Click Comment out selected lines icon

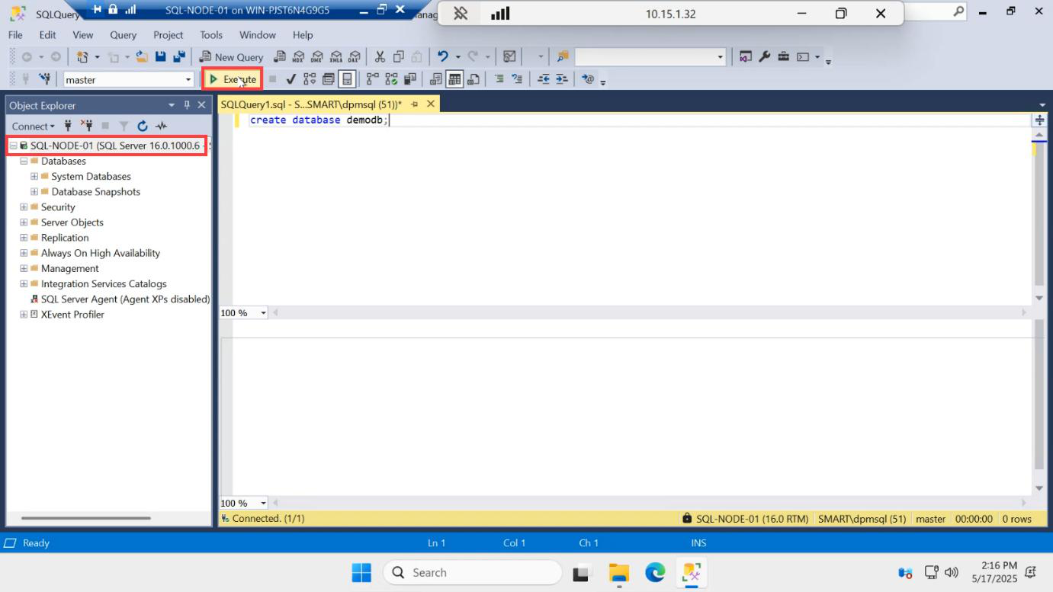[499, 79]
